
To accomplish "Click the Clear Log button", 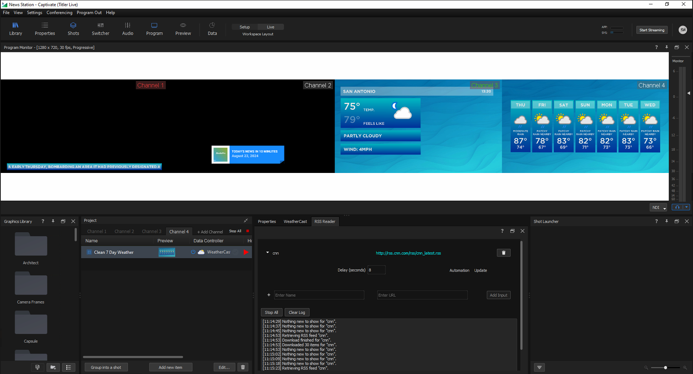I will pos(297,312).
